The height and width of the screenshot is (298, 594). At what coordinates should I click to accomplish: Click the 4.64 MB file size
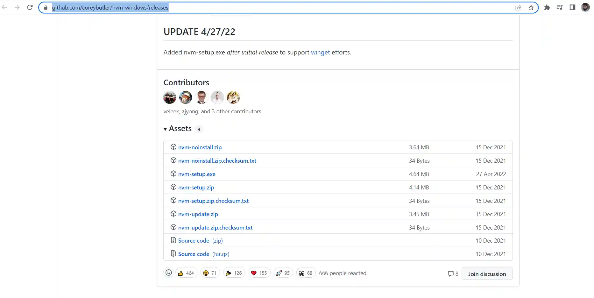coord(419,174)
